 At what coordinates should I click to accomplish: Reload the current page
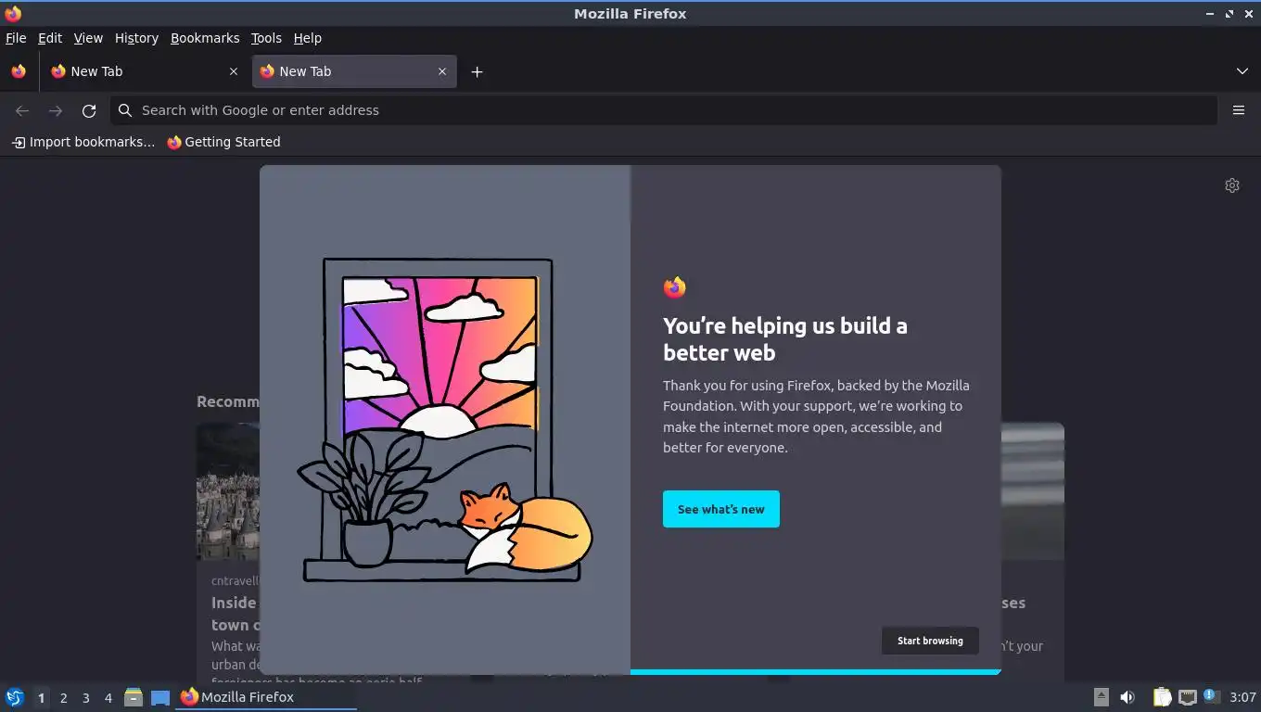click(89, 110)
